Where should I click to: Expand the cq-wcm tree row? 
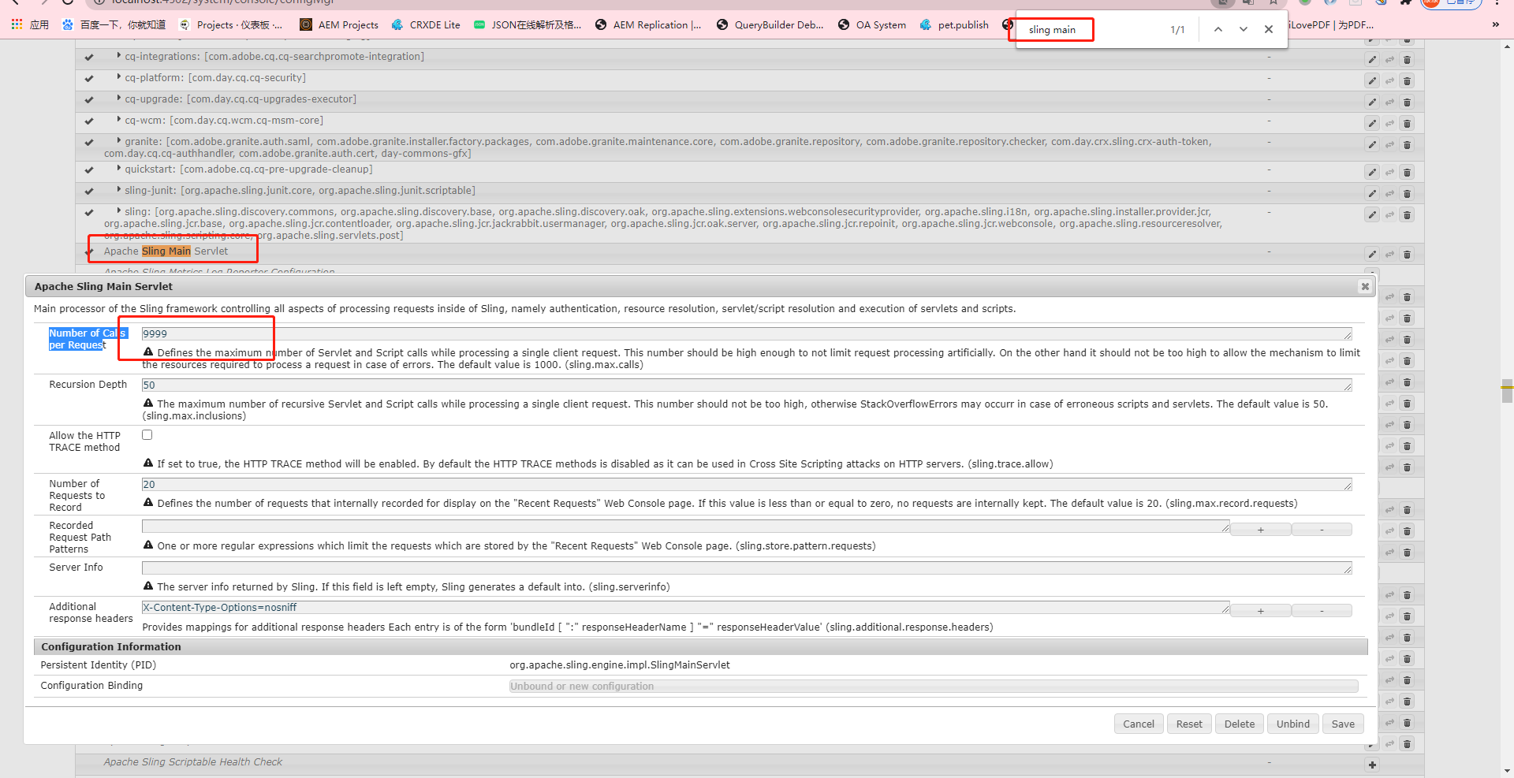click(x=119, y=119)
